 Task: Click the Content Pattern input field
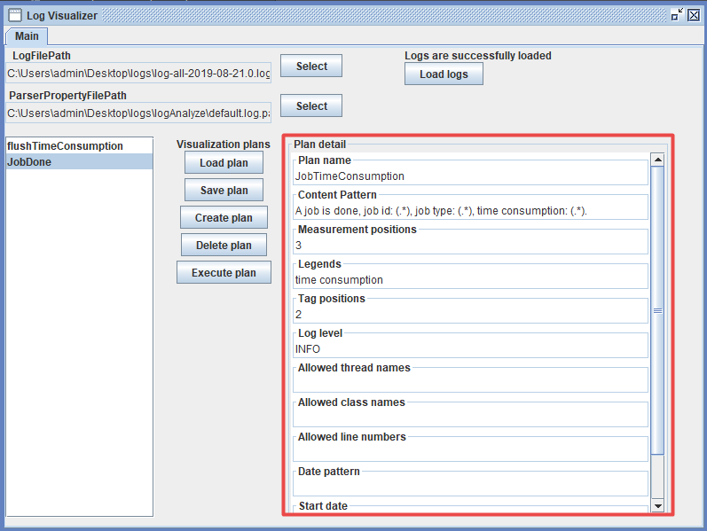coord(470,211)
